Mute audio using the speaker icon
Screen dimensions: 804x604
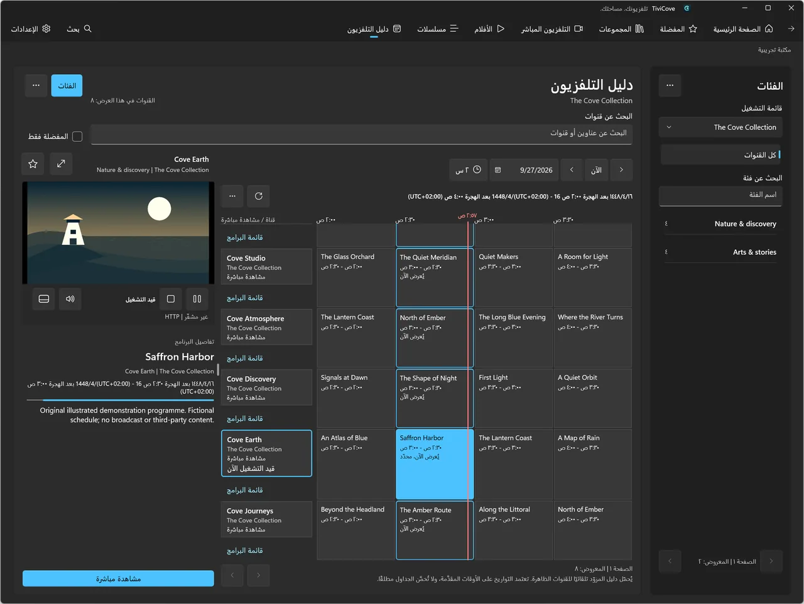point(70,299)
